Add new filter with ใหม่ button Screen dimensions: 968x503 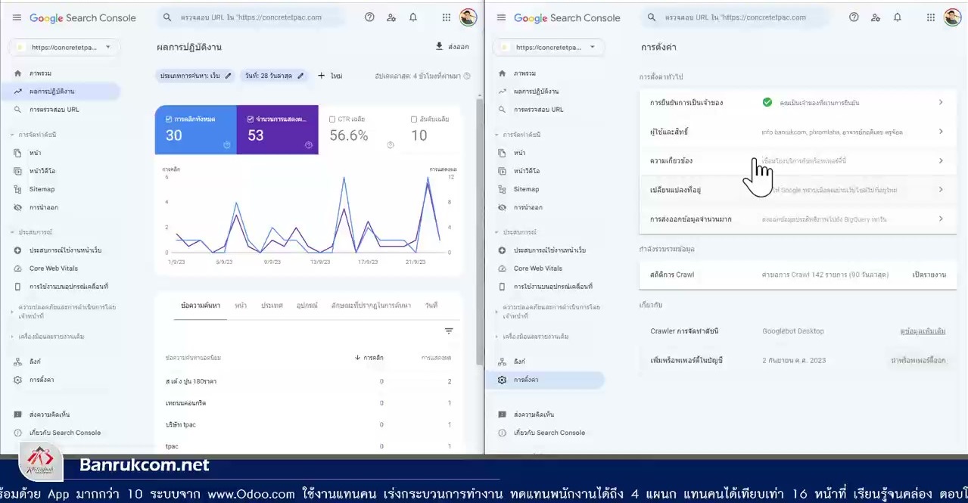(330, 76)
